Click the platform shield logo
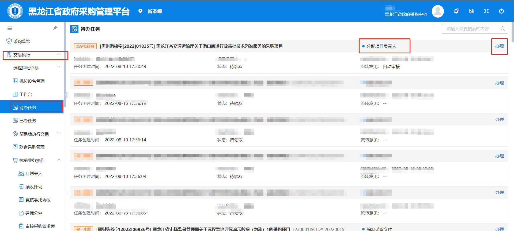Viewport: 514px width, 231px height. click(15, 11)
